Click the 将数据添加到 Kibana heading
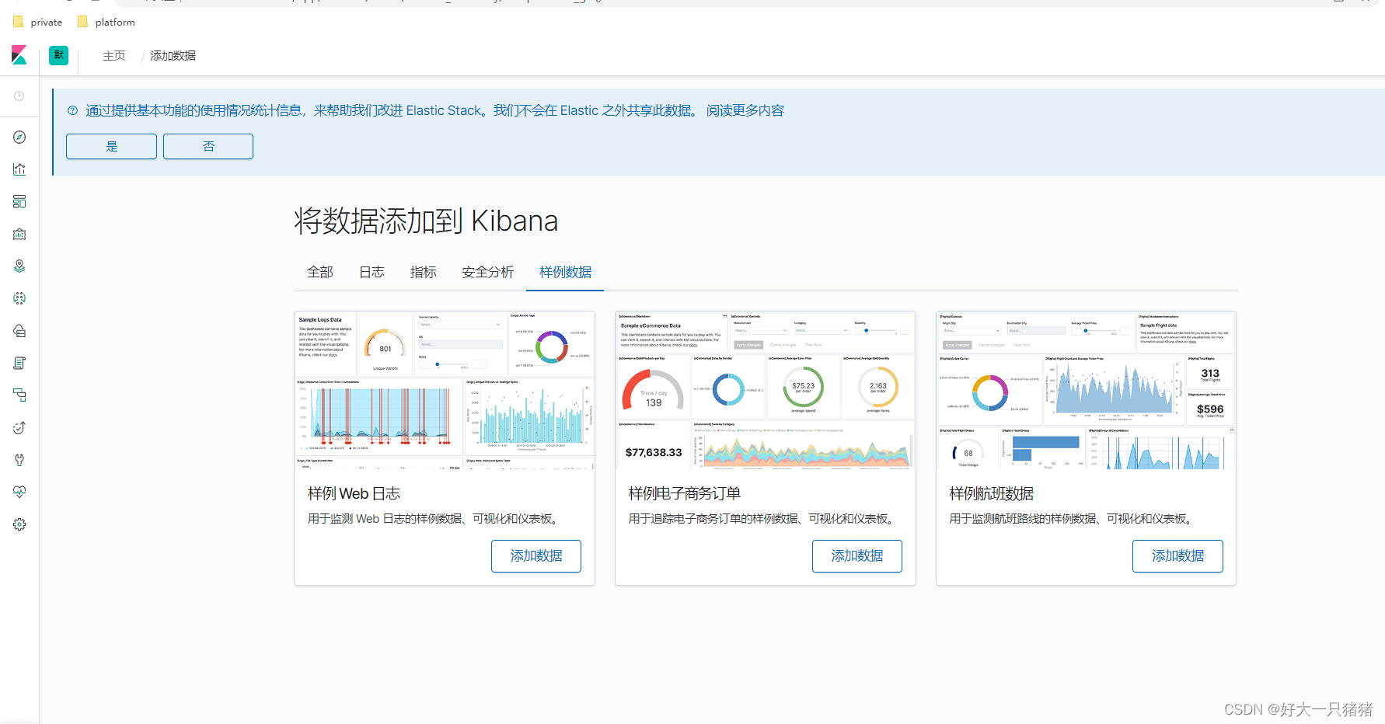1385x724 pixels. [426, 221]
